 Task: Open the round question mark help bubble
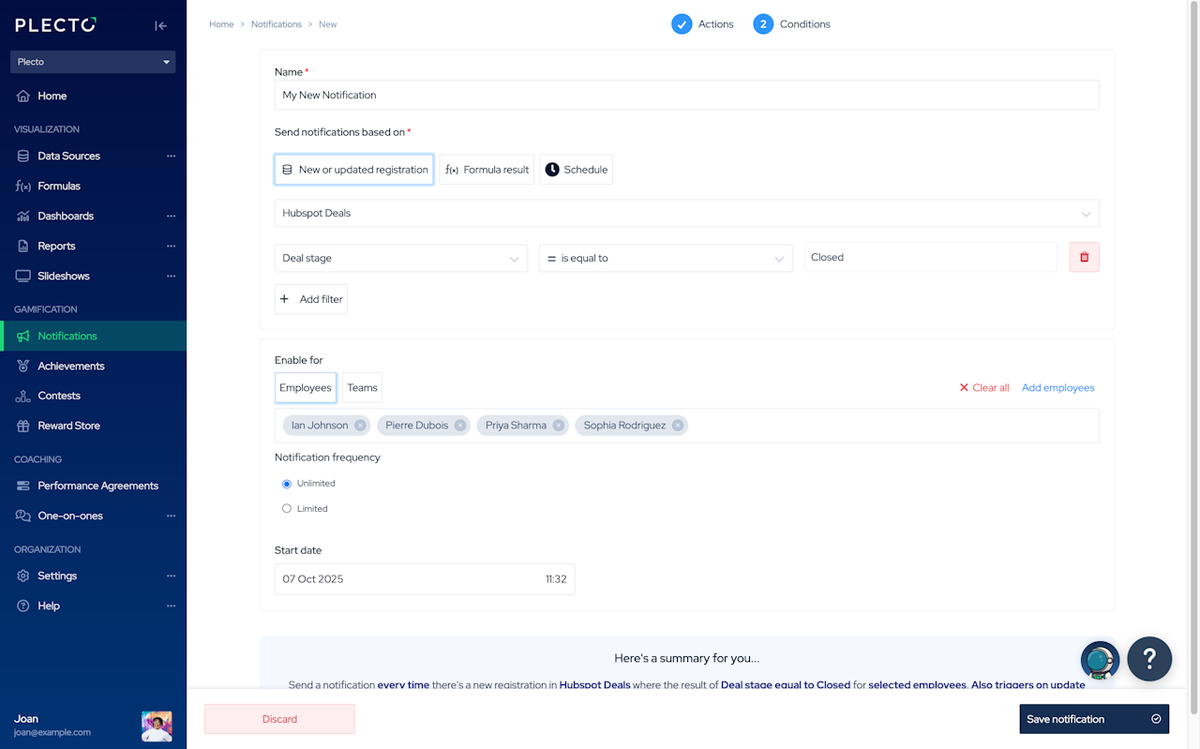pyautogui.click(x=1149, y=659)
